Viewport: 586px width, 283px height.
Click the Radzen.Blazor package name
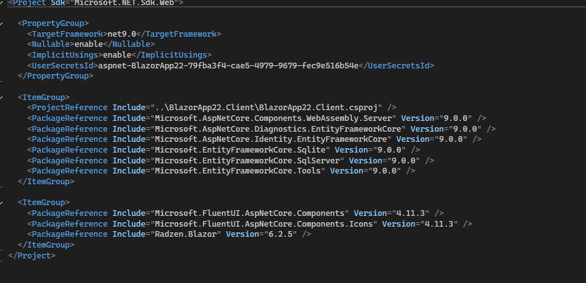click(x=186, y=234)
